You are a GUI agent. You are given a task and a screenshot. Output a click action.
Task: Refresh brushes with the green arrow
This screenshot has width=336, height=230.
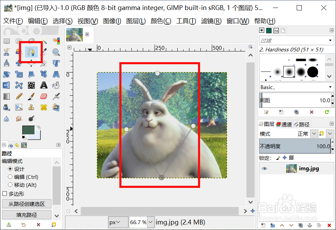click(327, 112)
